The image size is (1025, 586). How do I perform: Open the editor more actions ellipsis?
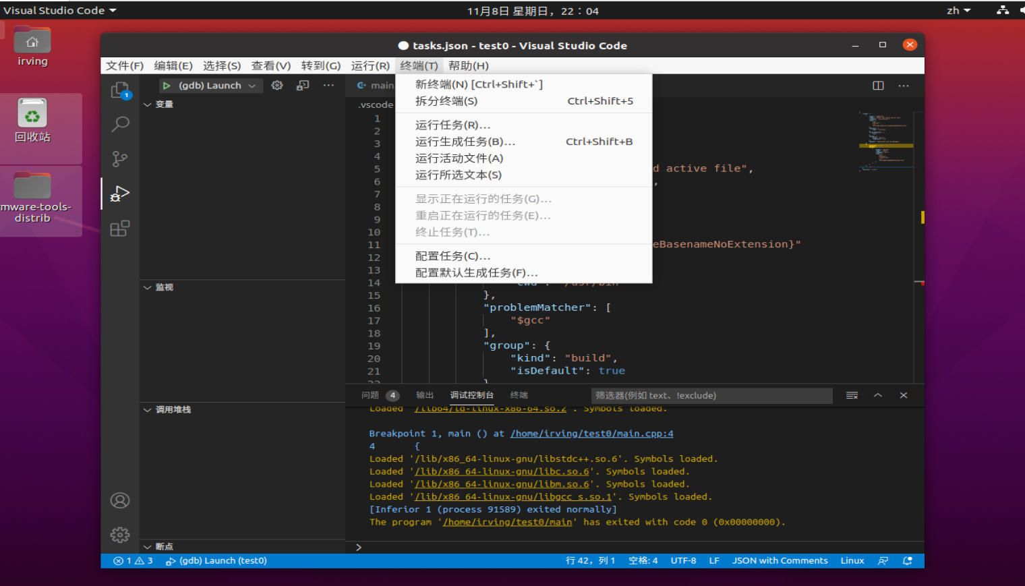(x=904, y=86)
